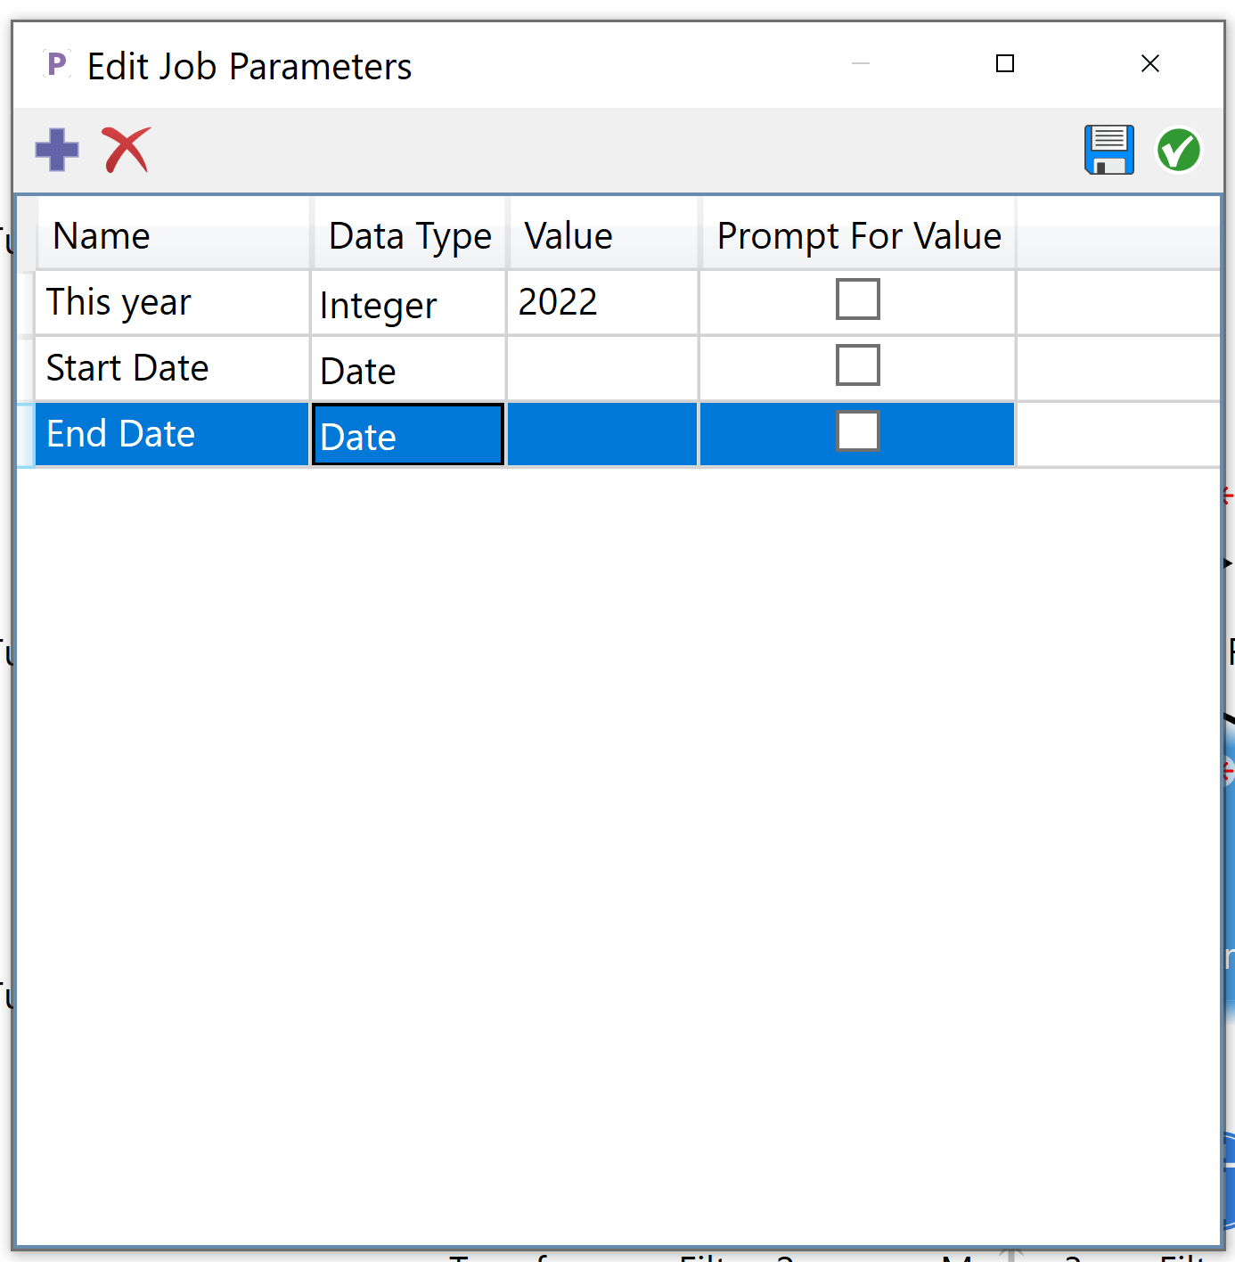Maximize the Edit Job Parameters window

pos(1005,63)
